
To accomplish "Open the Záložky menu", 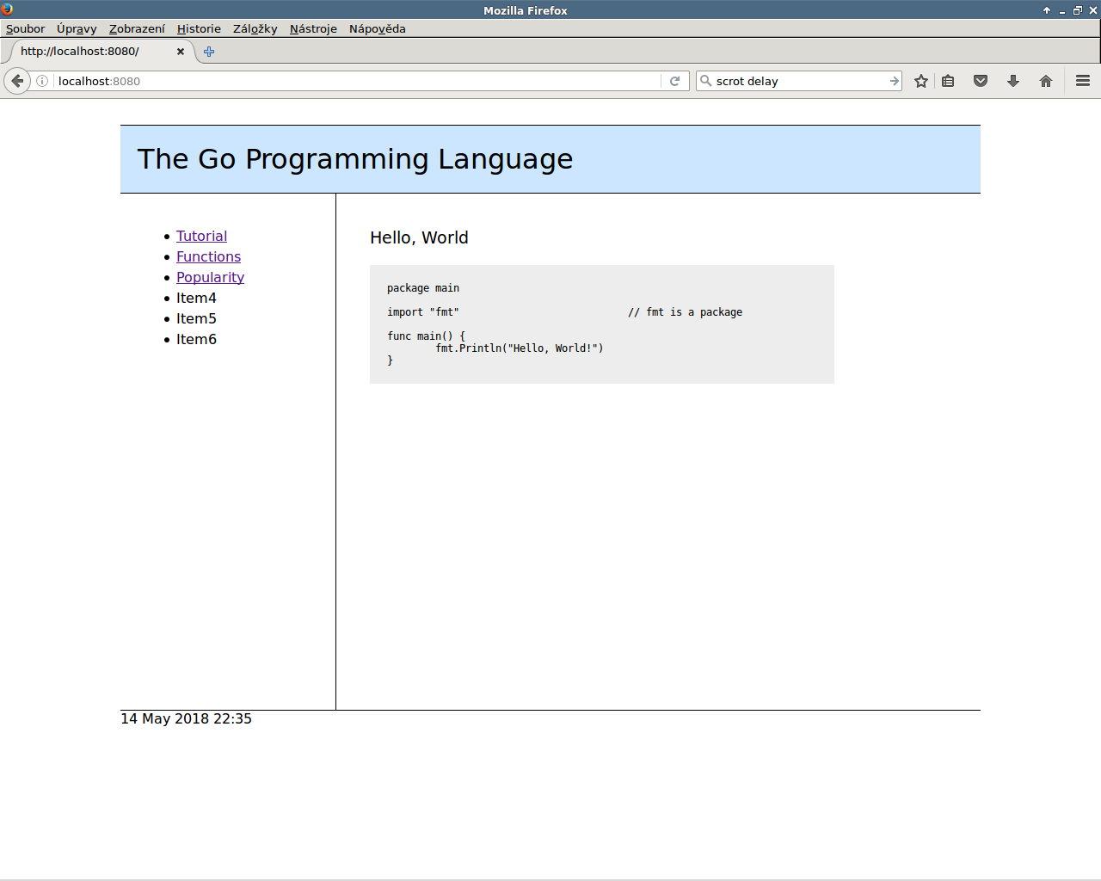I will 255,28.
